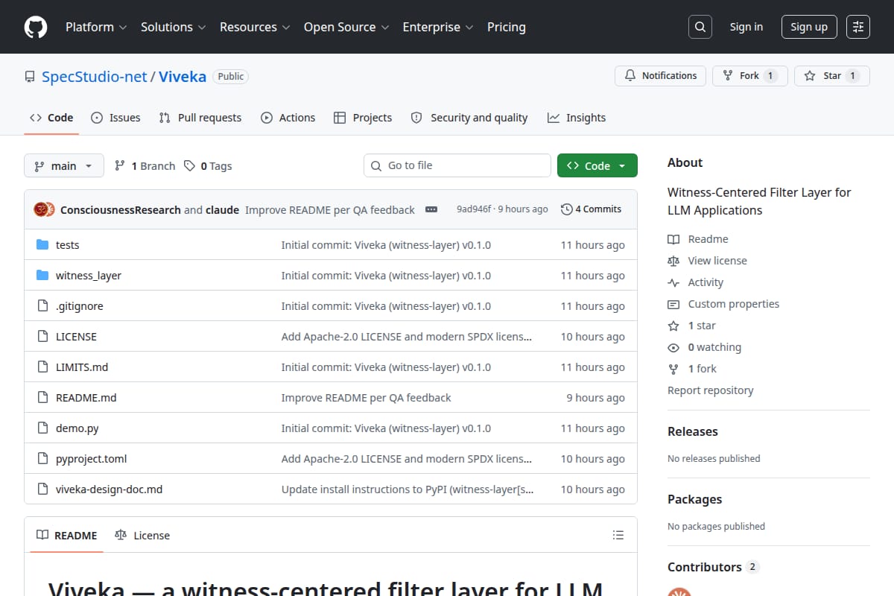Image resolution: width=894 pixels, height=596 pixels.
Task: Star the Viveka repository
Action: [x=831, y=75]
